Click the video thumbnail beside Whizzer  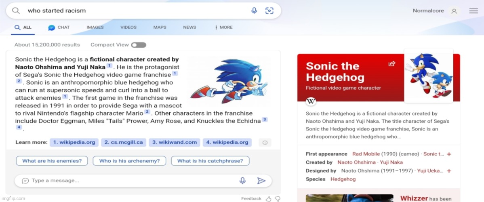point(349,198)
